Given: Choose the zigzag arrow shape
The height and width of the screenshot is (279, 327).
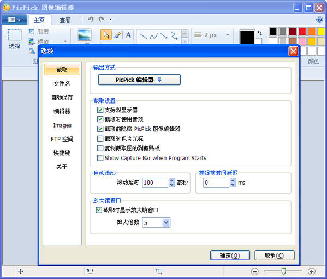Looking at the screenshot, I should coord(174,36).
